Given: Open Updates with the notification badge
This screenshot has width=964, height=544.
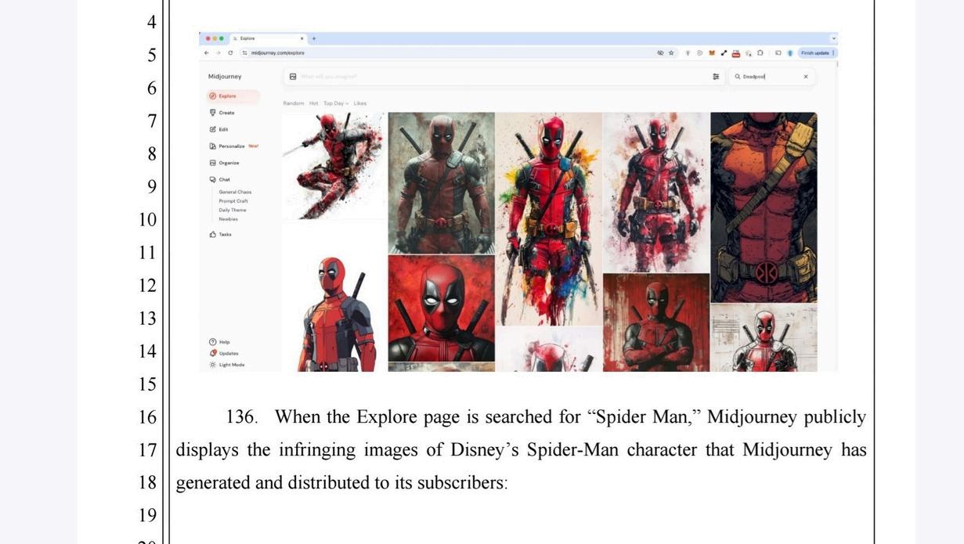Looking at the screenshot, I should [x=224, y=353].
